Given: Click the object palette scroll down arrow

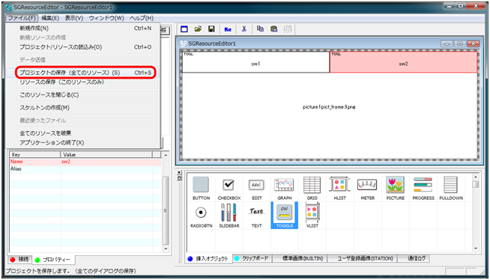Looking at the screenshot, I should 476,249.
